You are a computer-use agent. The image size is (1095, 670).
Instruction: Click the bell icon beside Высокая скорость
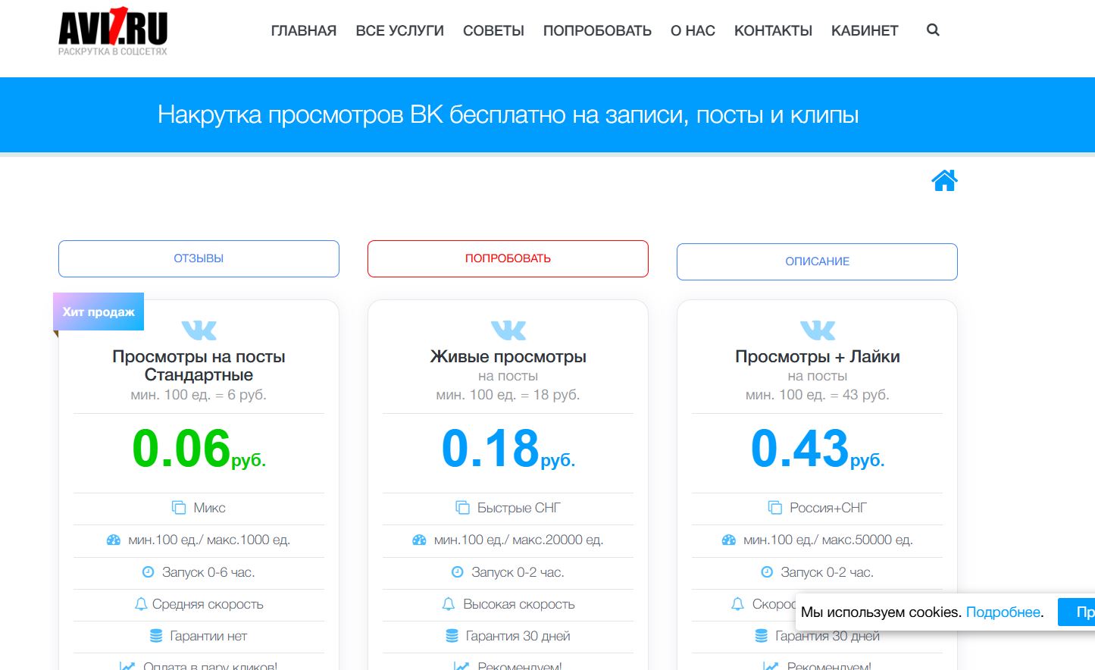(x=447, y=604)
